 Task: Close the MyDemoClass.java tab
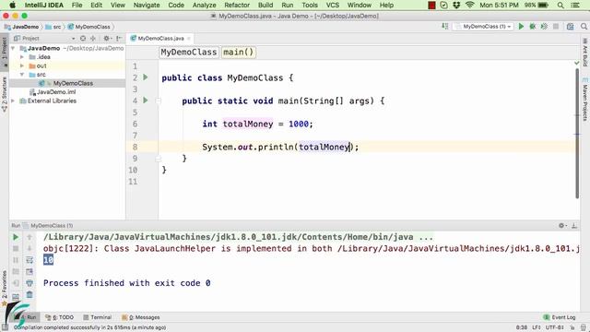click(189, 39)
